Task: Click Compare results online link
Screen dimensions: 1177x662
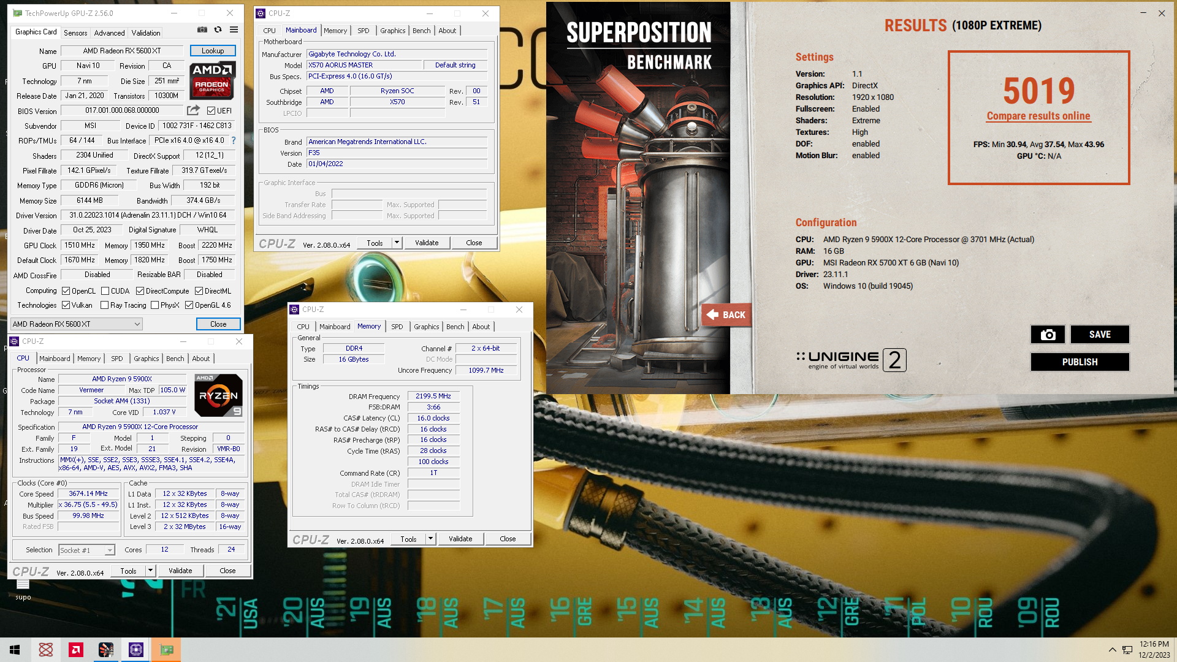Action: click(x=1038, y=116)
